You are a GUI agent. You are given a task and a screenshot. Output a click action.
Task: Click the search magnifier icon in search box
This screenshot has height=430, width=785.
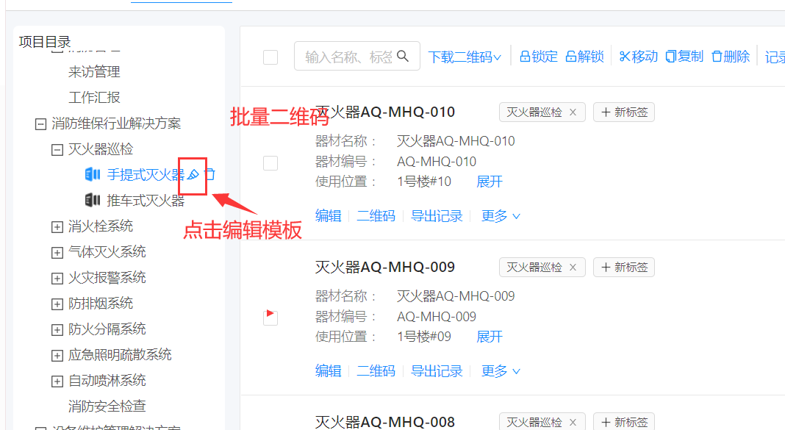pyautogui.click(x=403, y=56)
